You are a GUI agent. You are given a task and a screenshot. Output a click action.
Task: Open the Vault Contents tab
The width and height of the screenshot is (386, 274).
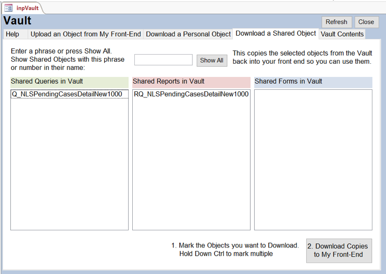(x=342, y=34)
